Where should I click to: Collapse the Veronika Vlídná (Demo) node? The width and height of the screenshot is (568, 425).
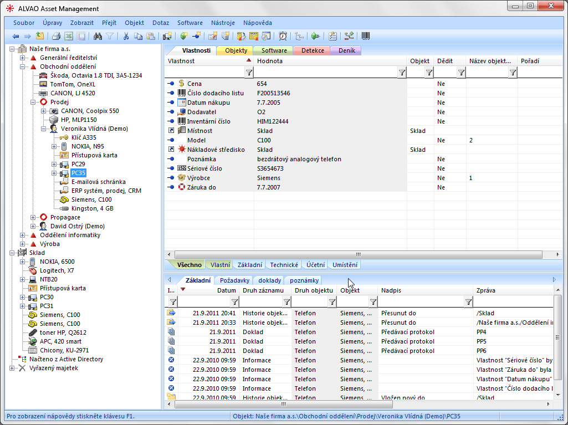coord(44,129)
